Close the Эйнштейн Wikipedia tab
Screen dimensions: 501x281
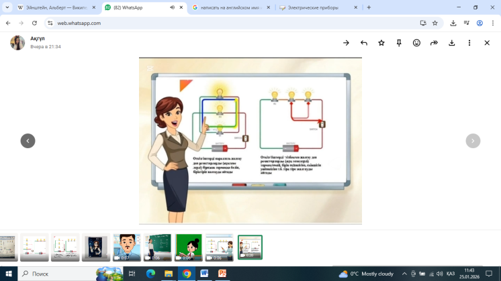pyautogui.click(x=93, y=7)
